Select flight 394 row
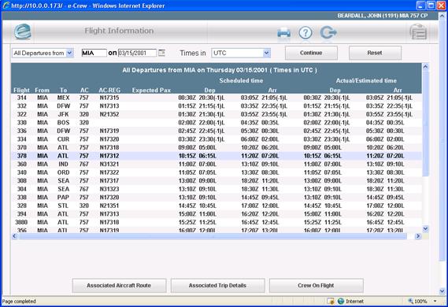 tap(217, 213)
